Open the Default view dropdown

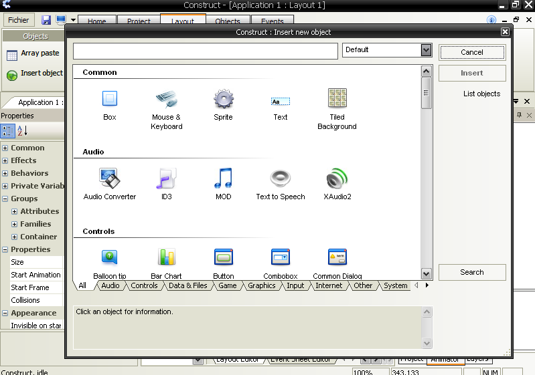(x=426, y=50)
